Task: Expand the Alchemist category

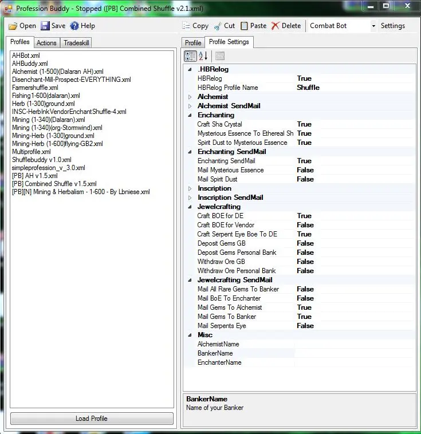Action: point(190,97)
